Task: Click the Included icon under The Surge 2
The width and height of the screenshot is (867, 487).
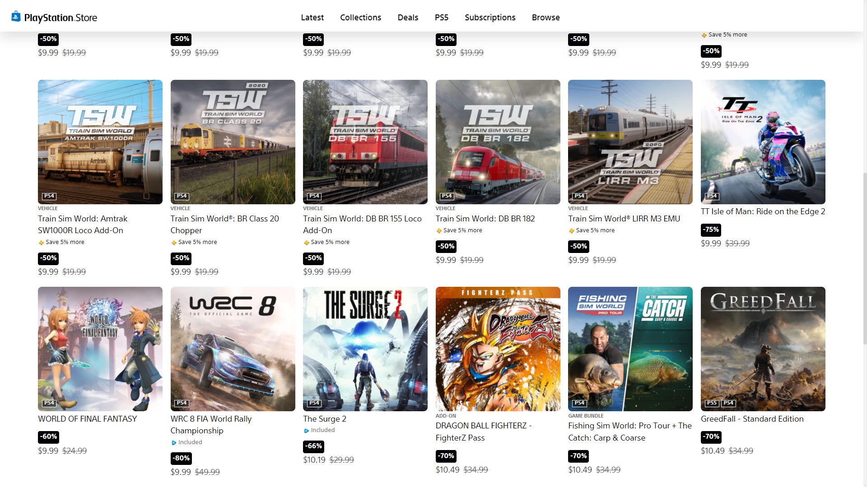Action: (x=307, y=431)
